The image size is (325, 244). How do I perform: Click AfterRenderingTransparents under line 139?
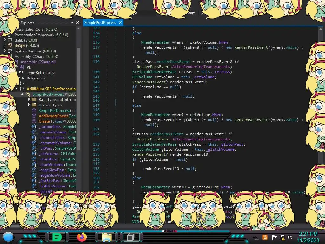click(x=201, y=67)
